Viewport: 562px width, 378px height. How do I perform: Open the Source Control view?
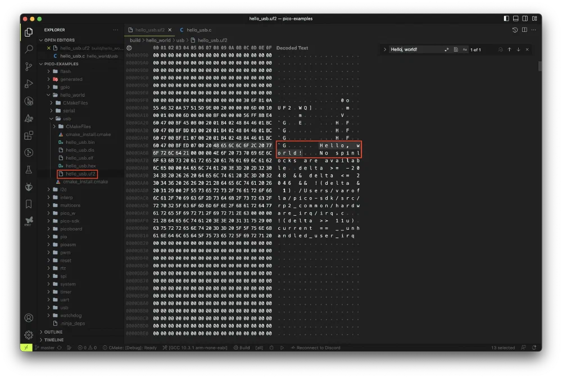(29, 67)
